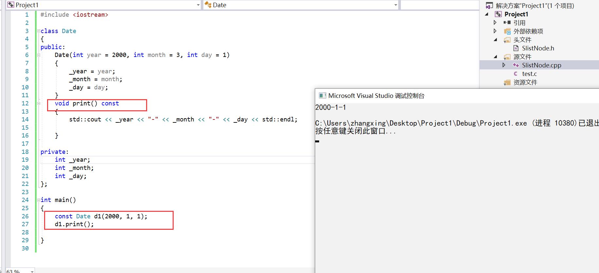Click the 'int _day;' member line
This screenshot has width=599, height=273.
click(71, 176)
